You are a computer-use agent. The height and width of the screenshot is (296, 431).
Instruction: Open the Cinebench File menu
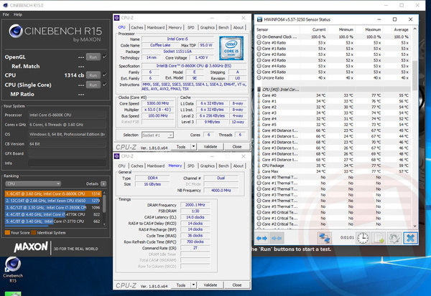pos(6,14)
